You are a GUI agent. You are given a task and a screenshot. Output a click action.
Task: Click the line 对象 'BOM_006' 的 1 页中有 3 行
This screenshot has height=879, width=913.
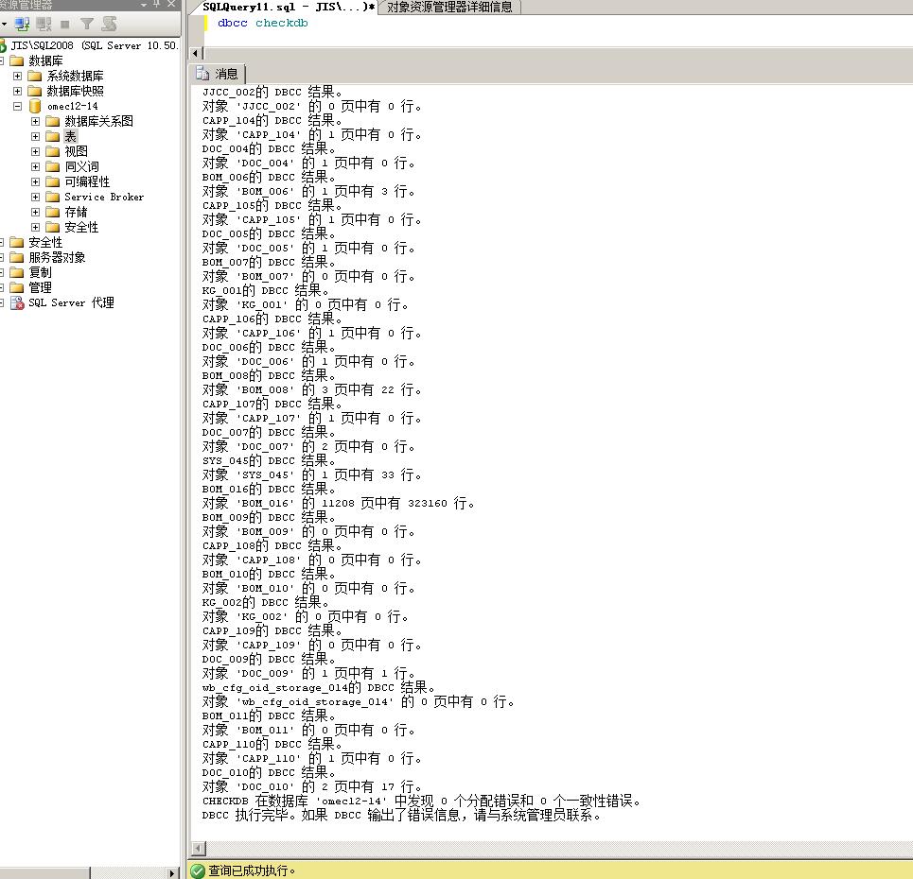coord(308,191)
